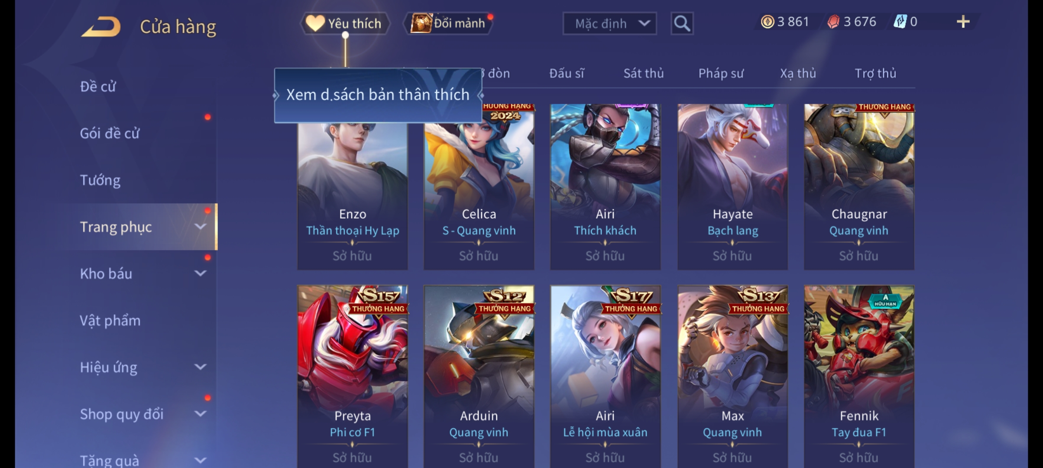Click the red ruby currency icon
The height and width of the screenshot is (468, 1043).
tap(833, 22)
